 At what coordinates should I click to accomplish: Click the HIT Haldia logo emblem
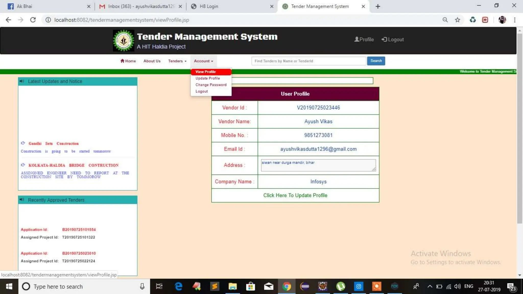123,41
